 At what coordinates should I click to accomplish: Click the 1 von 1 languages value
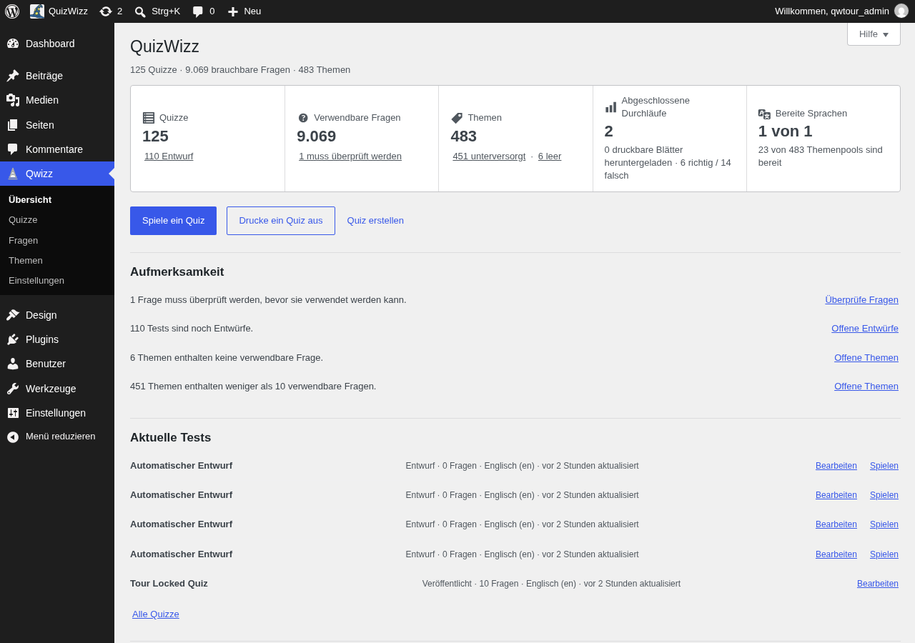785,131
